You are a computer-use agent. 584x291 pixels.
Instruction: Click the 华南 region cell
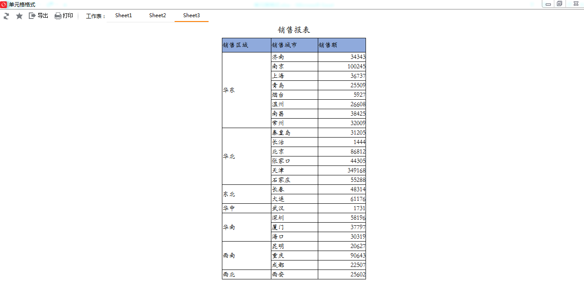pyautogui.click(x=246, y=227)
